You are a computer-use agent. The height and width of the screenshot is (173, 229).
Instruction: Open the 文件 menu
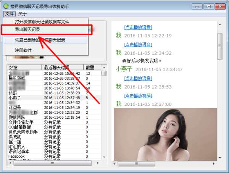coord(9,14)
